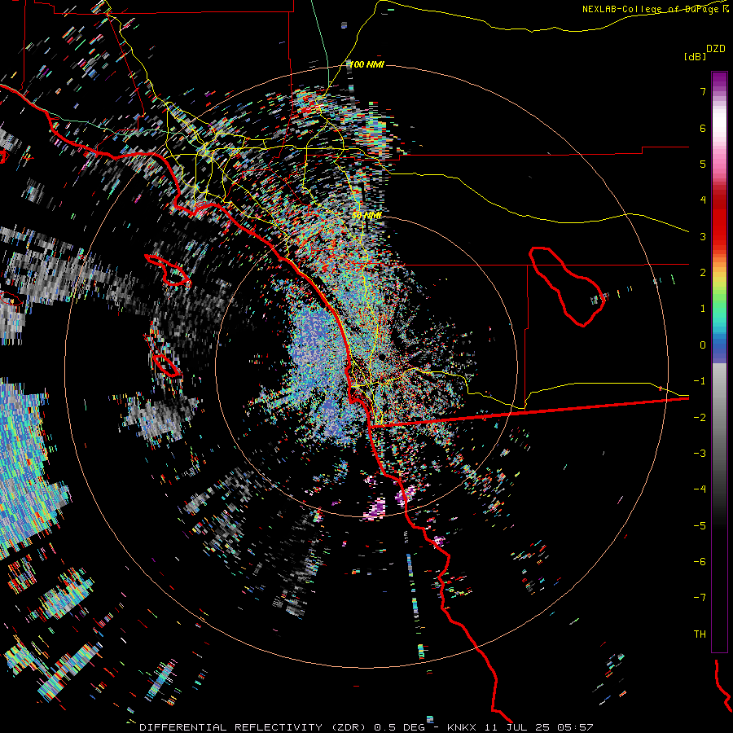
Task: Click the Salton Sea outline on the map
Action: point(567,286)
